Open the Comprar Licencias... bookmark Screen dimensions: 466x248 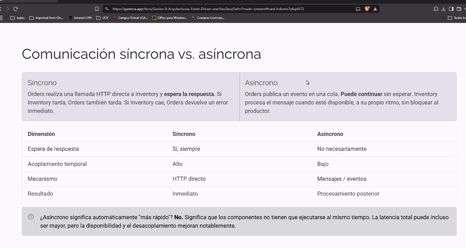coord(208,18)
